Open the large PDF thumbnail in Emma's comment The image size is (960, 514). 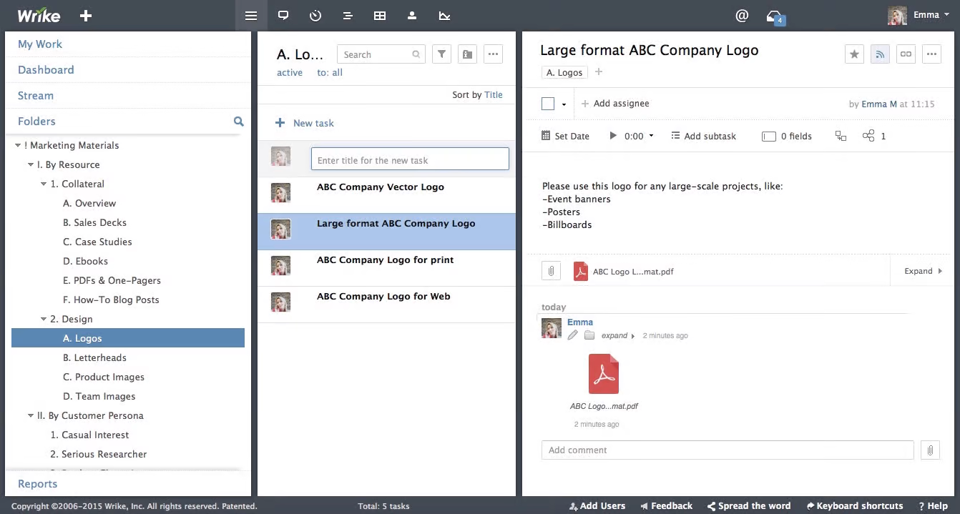click(x=604, y=374)
